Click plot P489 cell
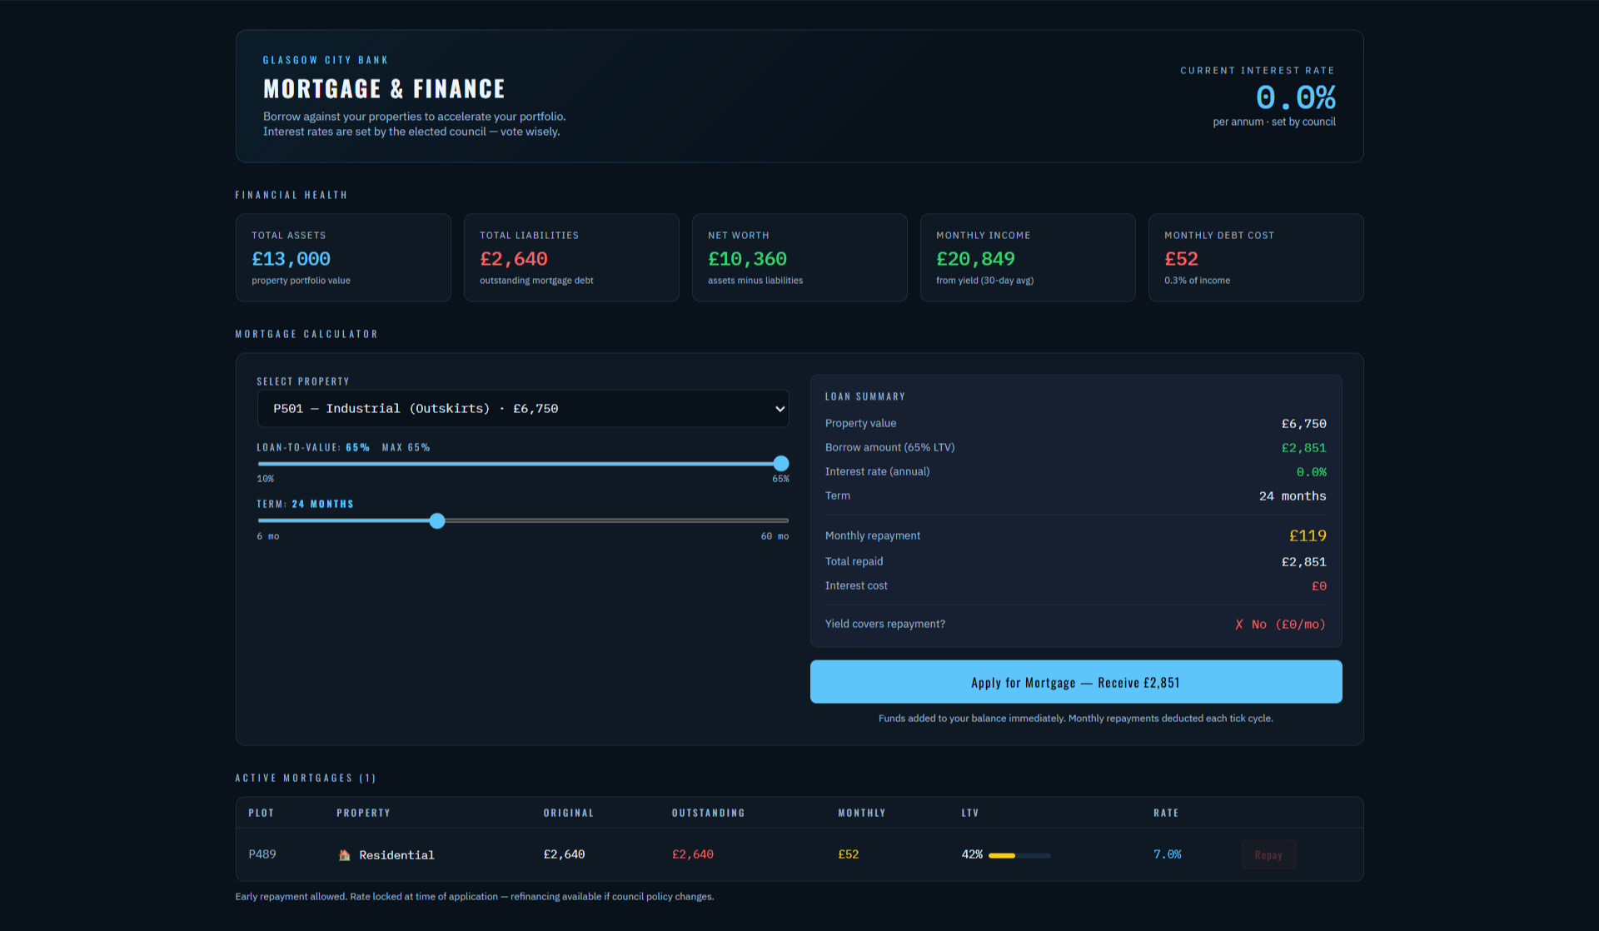 point(262,854)
